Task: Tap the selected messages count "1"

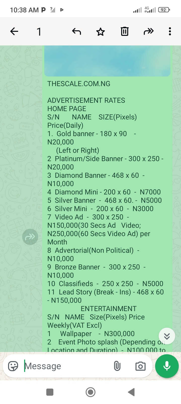Action: pos(39,32)
